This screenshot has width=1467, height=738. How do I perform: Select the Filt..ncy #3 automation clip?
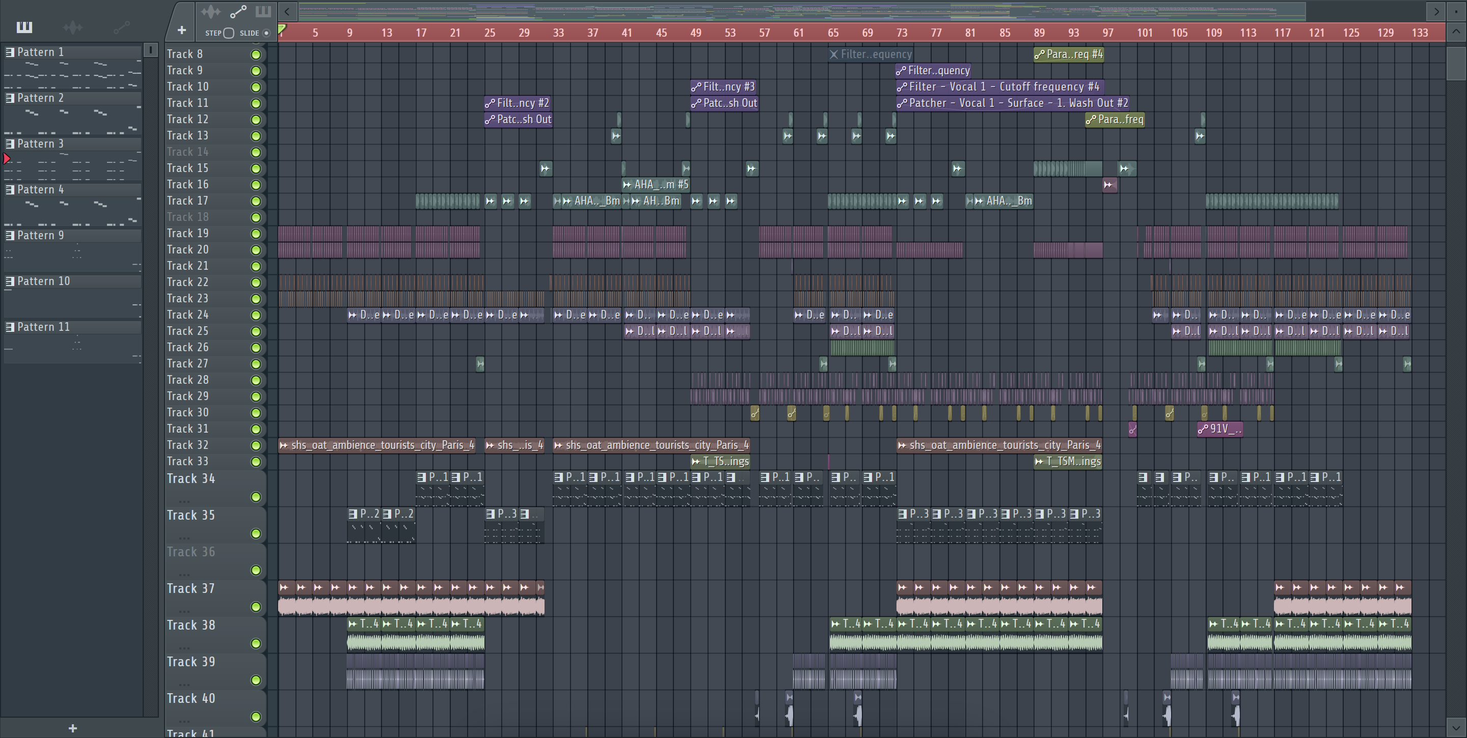click(x=723, y=87)
